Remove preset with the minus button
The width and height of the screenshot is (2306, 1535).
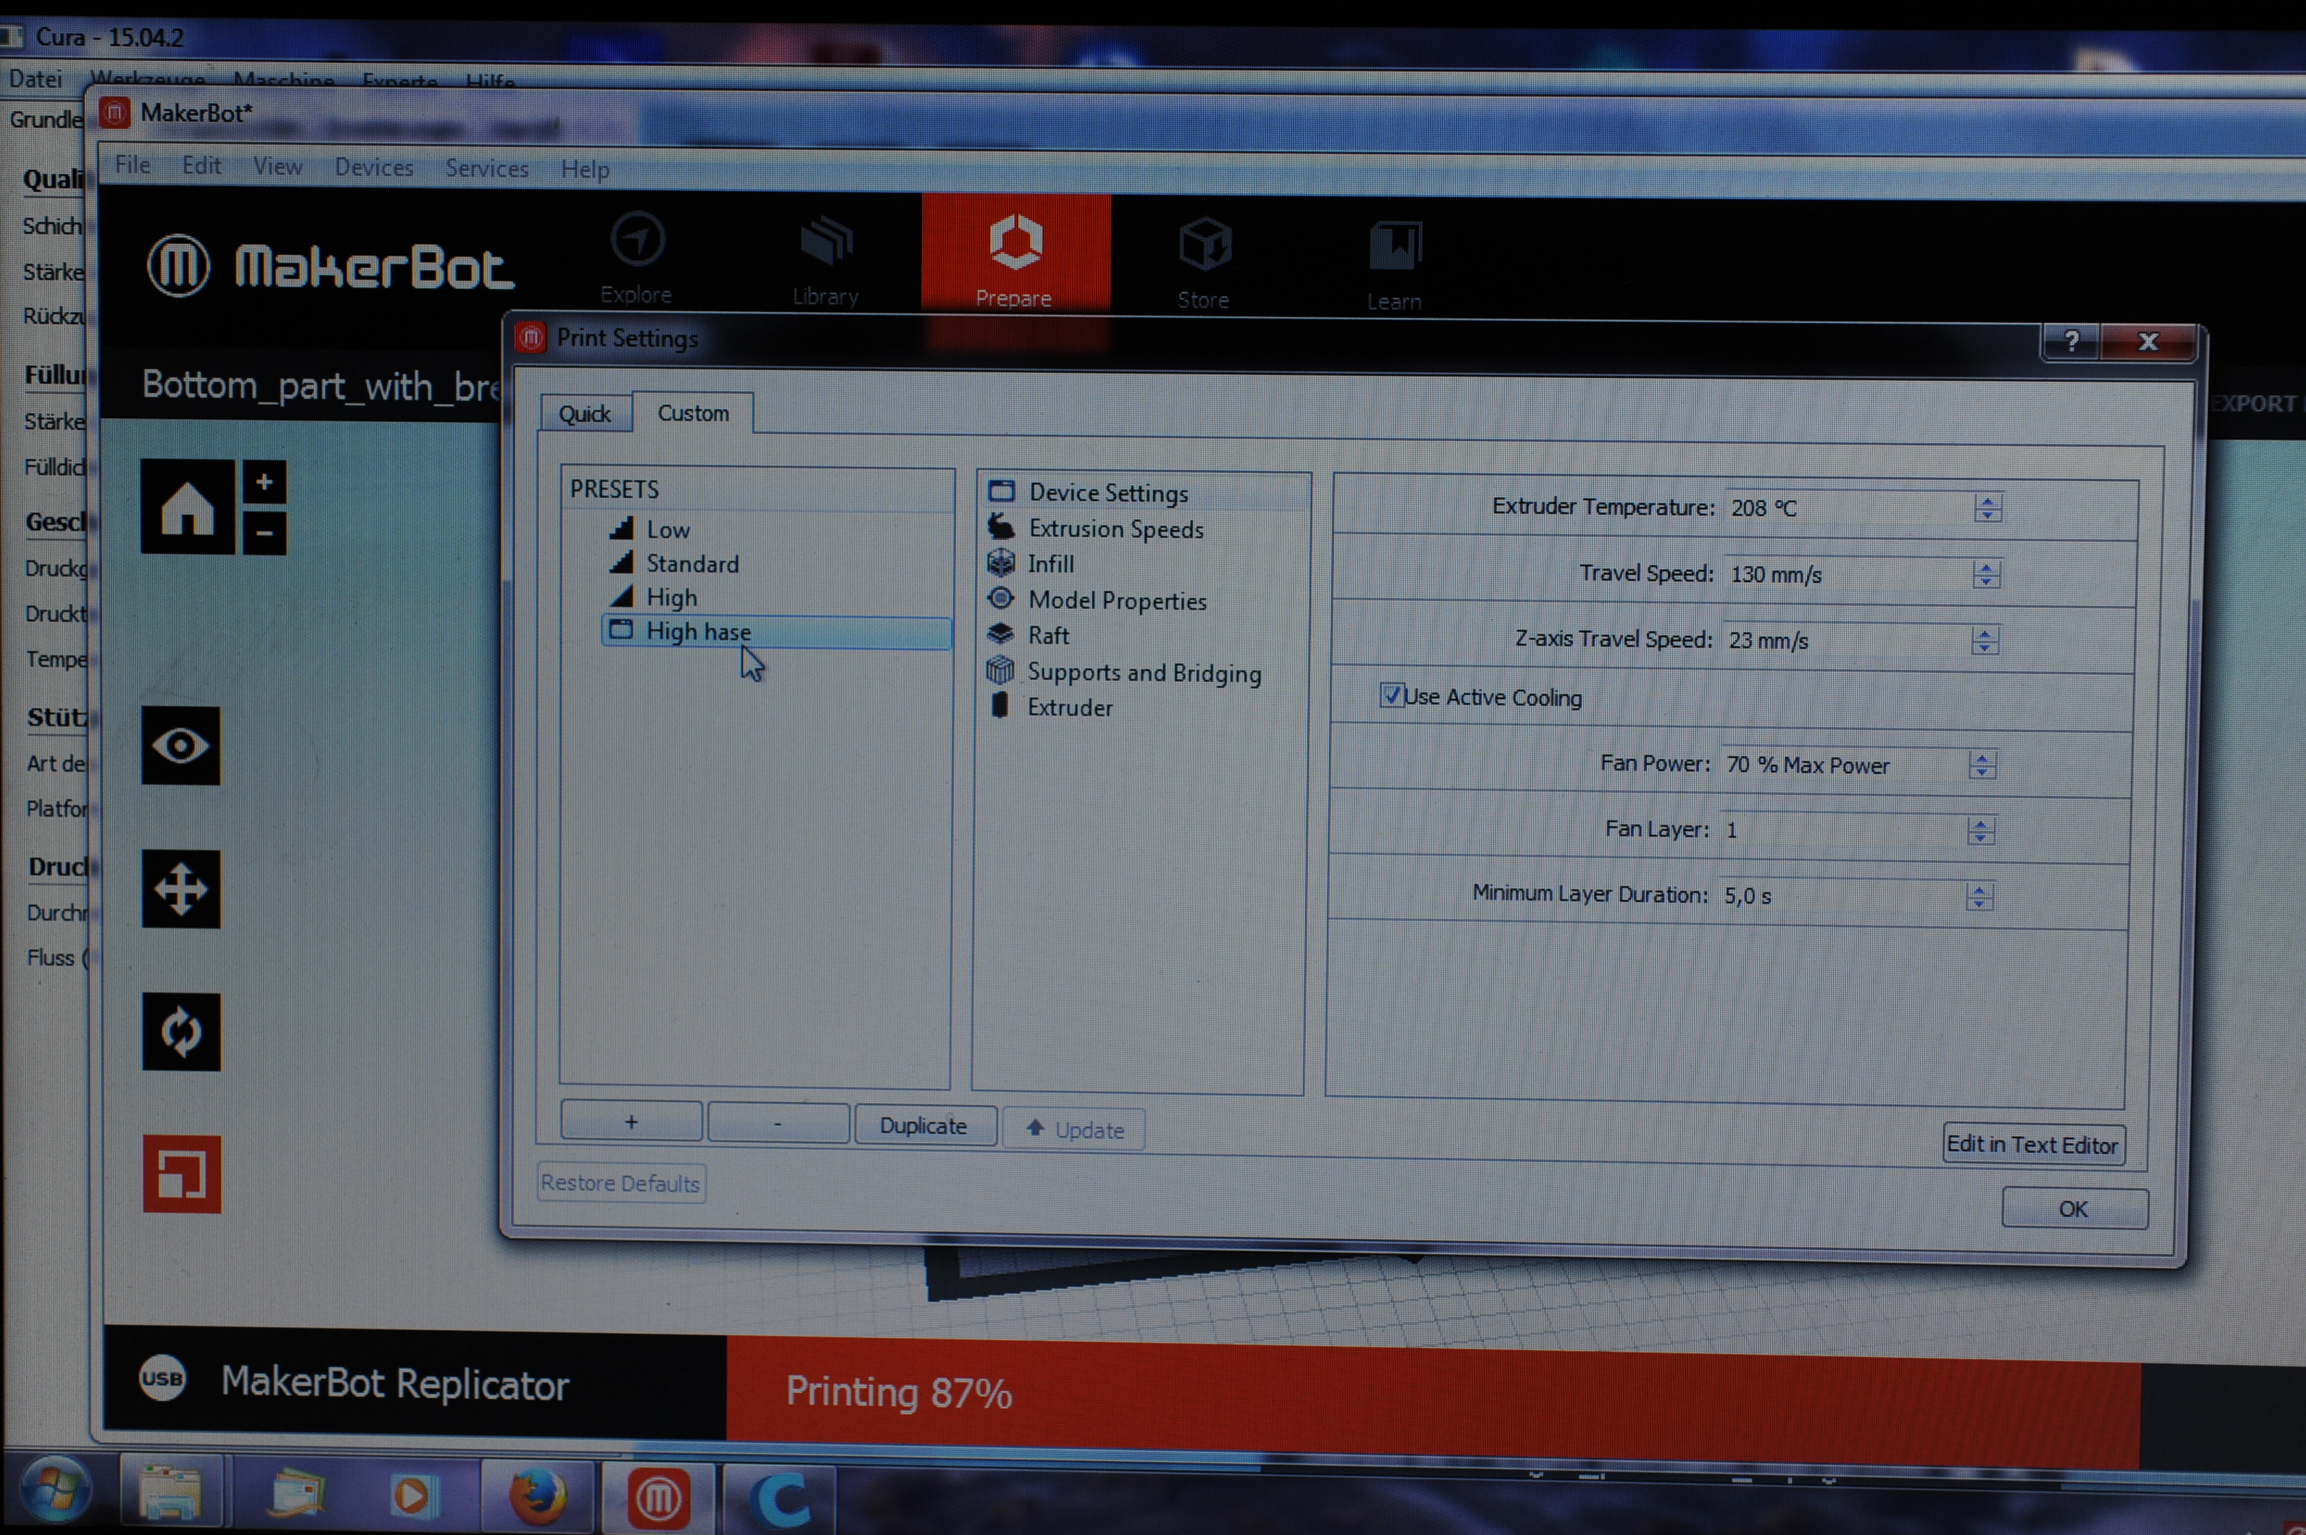(x=778, y=1123)
